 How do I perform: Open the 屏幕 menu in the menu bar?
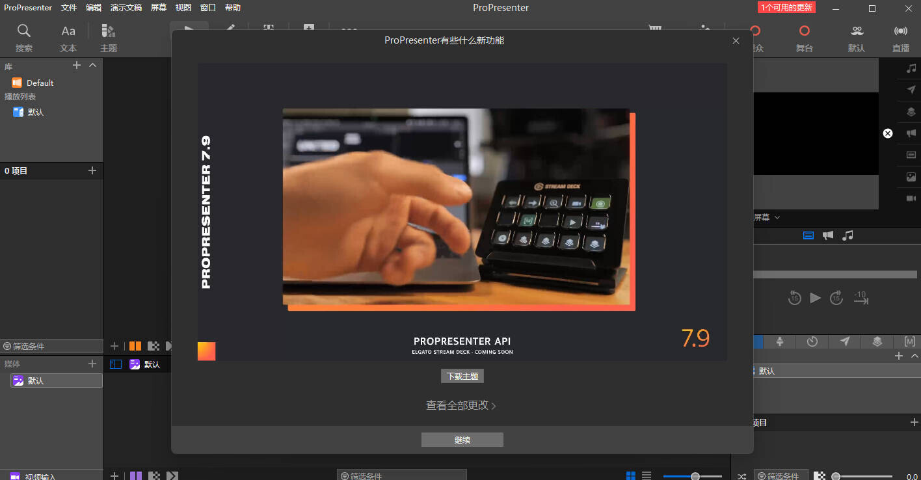(159, 8)
